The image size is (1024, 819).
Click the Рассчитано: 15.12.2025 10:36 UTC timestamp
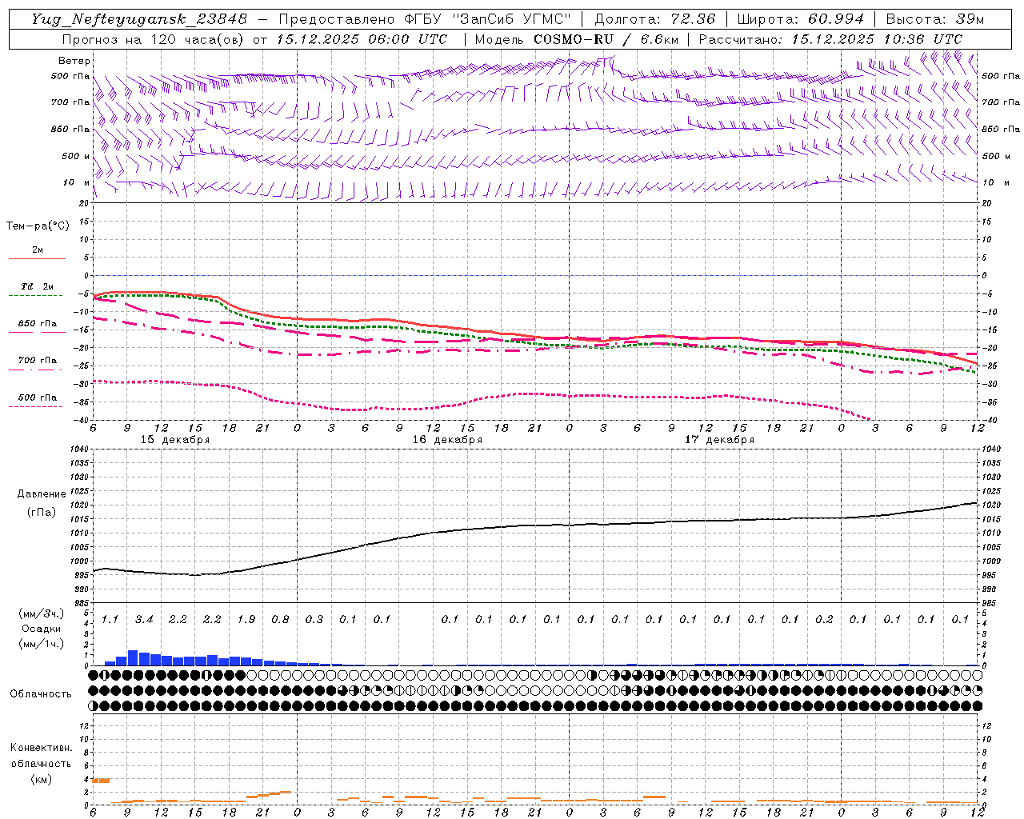point(830,39)
